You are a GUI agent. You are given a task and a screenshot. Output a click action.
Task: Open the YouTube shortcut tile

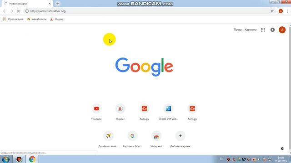point(96,112)
